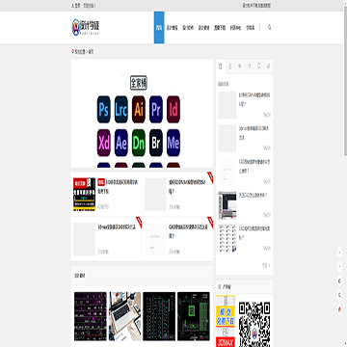Click the floating scroll-down arrow button
Image resolution: width=347 pixels, height=347 pixels.
339,266
